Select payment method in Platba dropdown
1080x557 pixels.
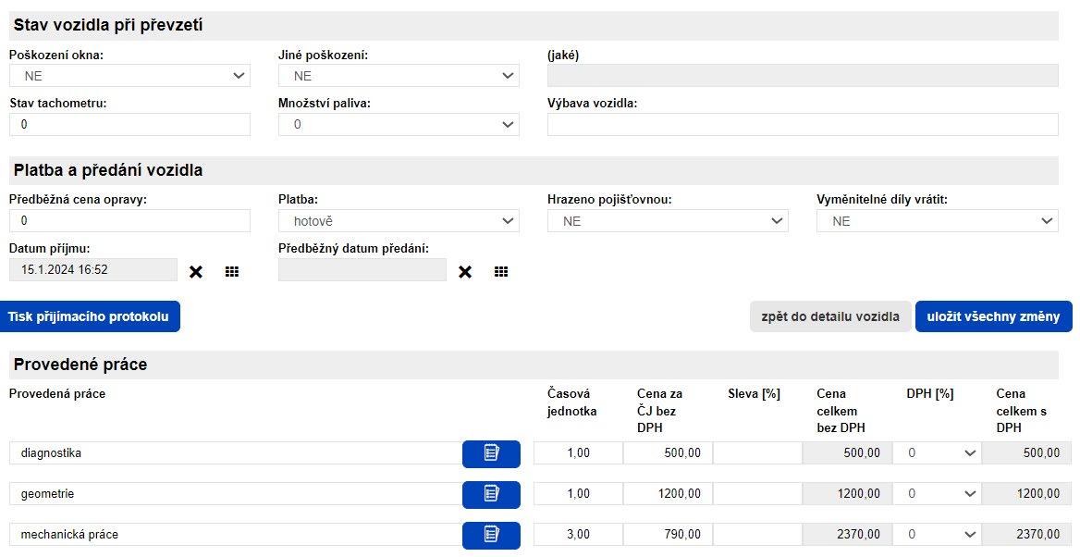click(x=399, y=221)
